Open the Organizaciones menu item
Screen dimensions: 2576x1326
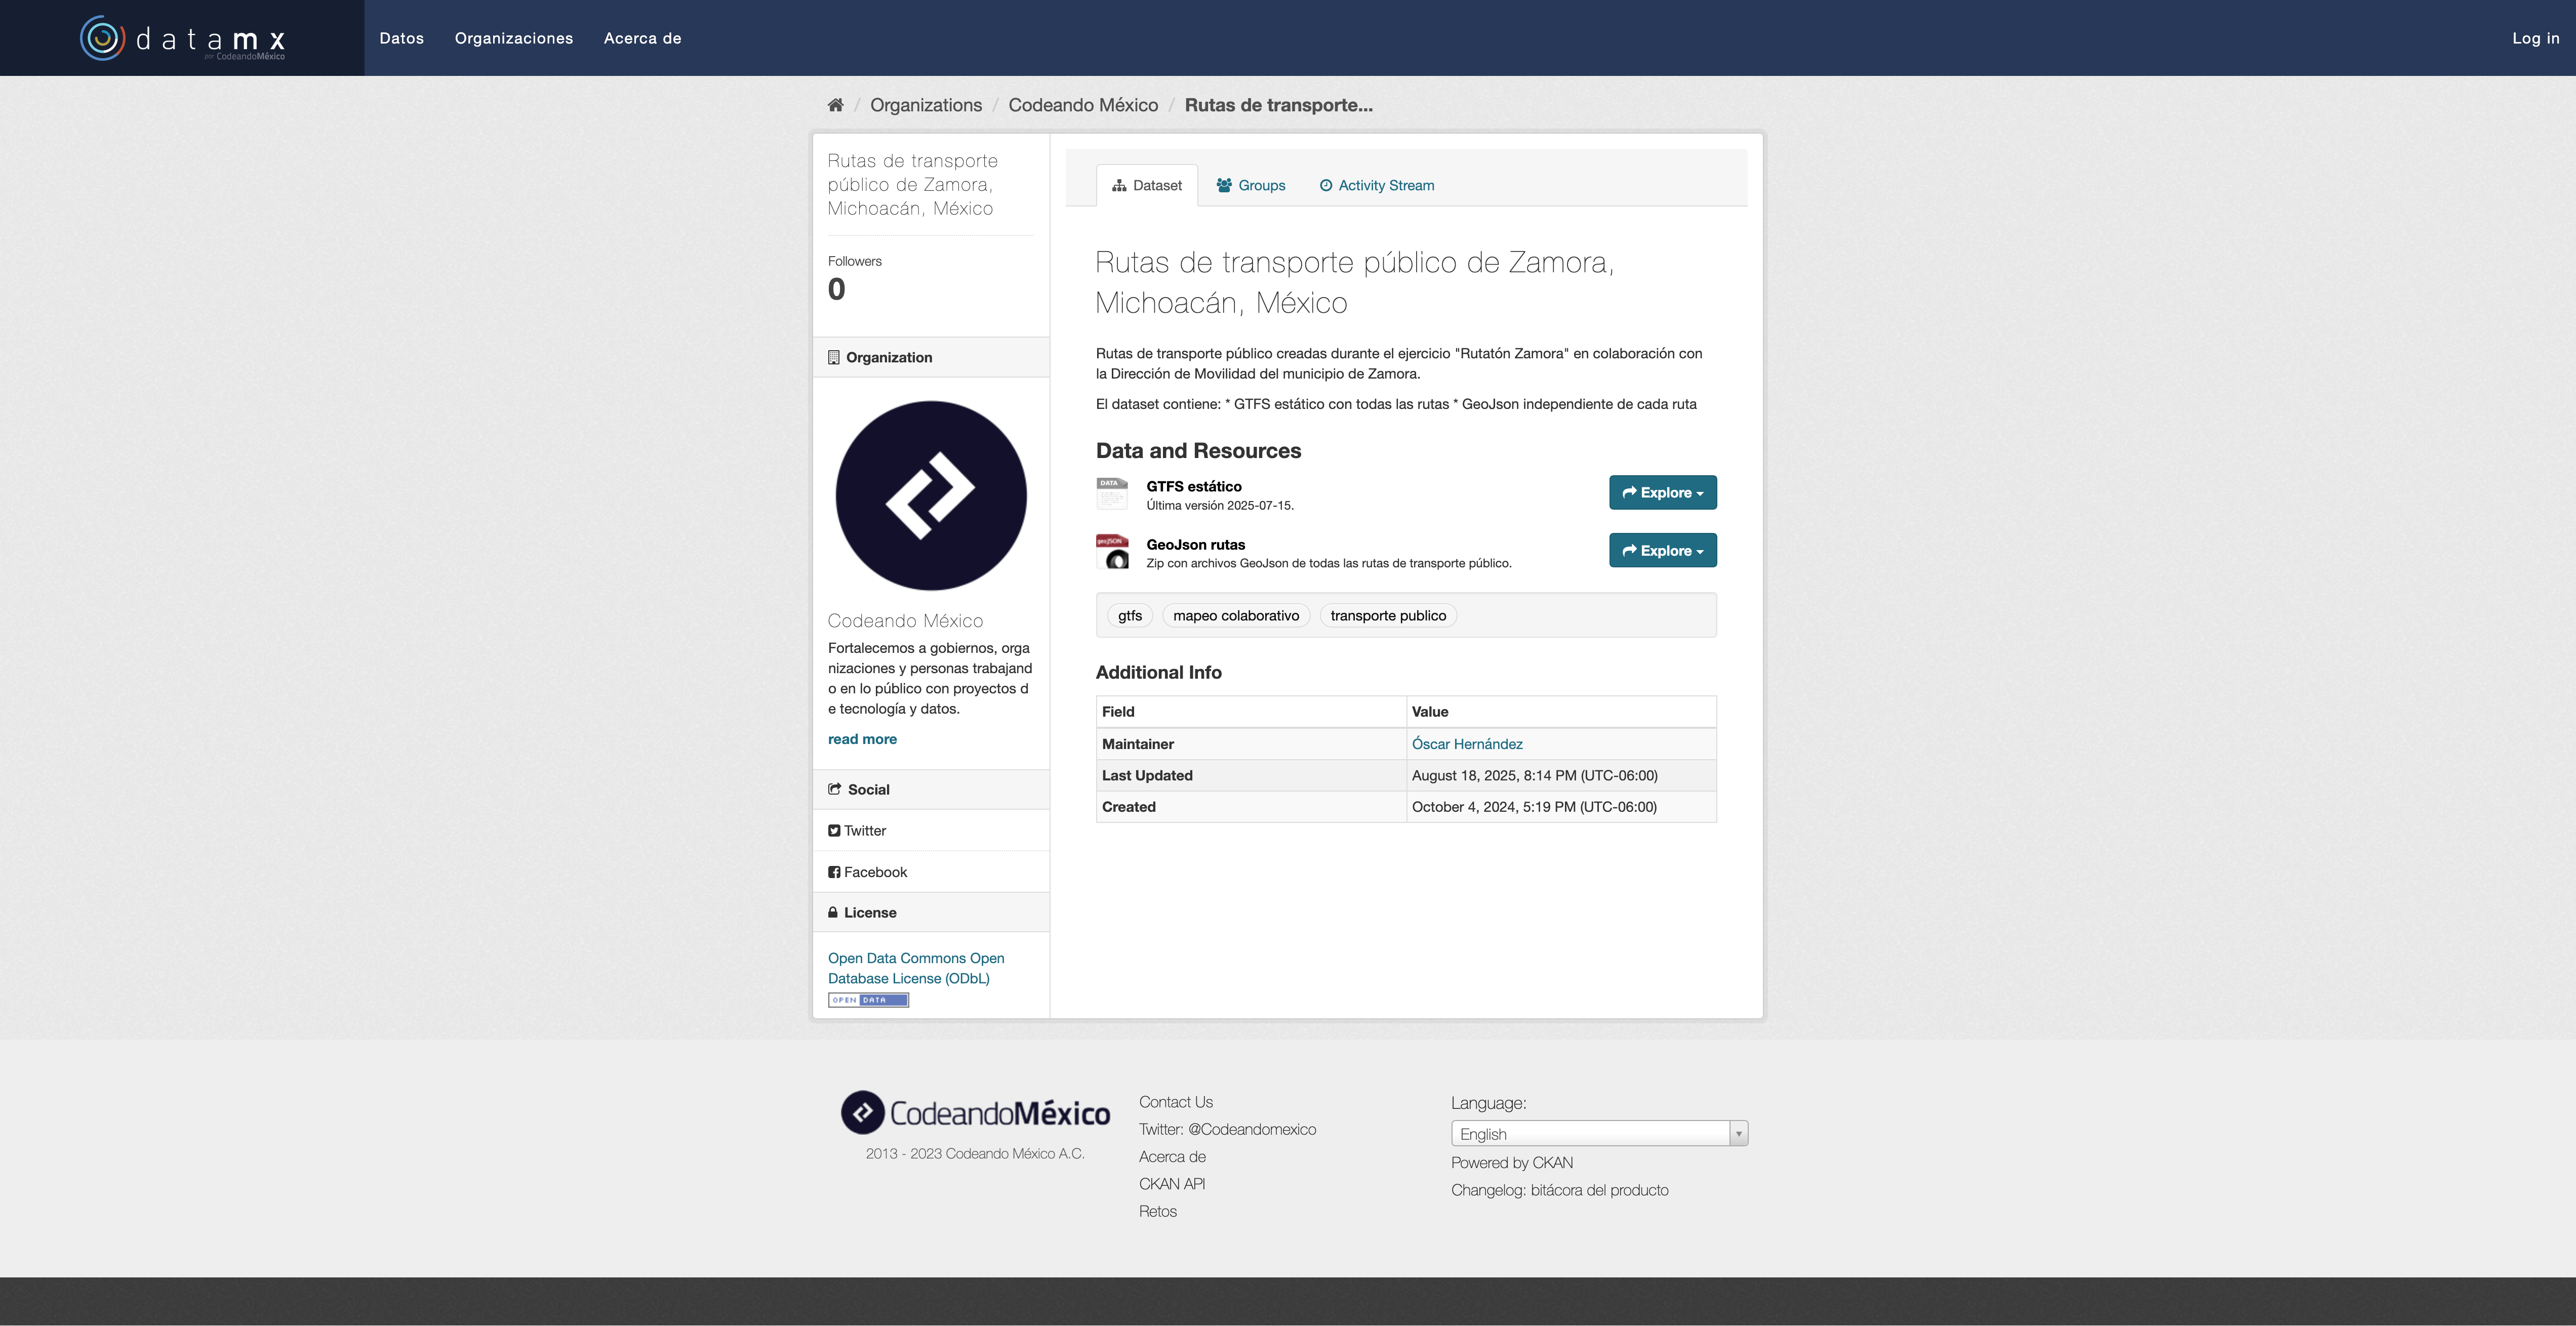[x=514, y=38]
